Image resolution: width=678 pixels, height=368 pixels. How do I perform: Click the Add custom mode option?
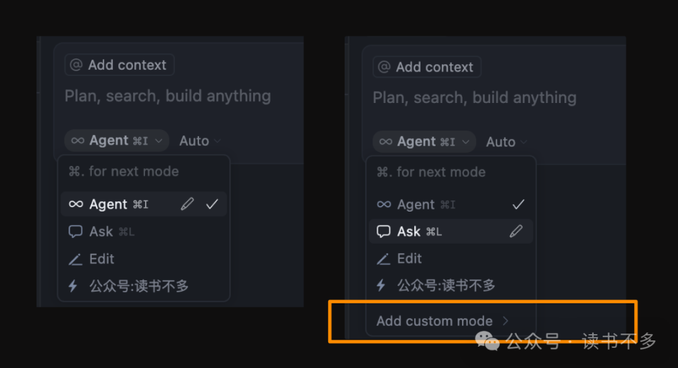434,320
